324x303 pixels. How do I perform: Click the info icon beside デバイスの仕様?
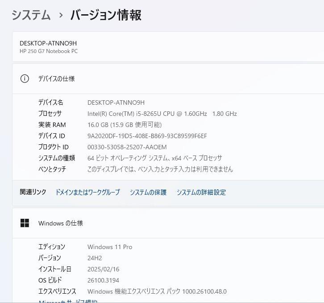25,78
